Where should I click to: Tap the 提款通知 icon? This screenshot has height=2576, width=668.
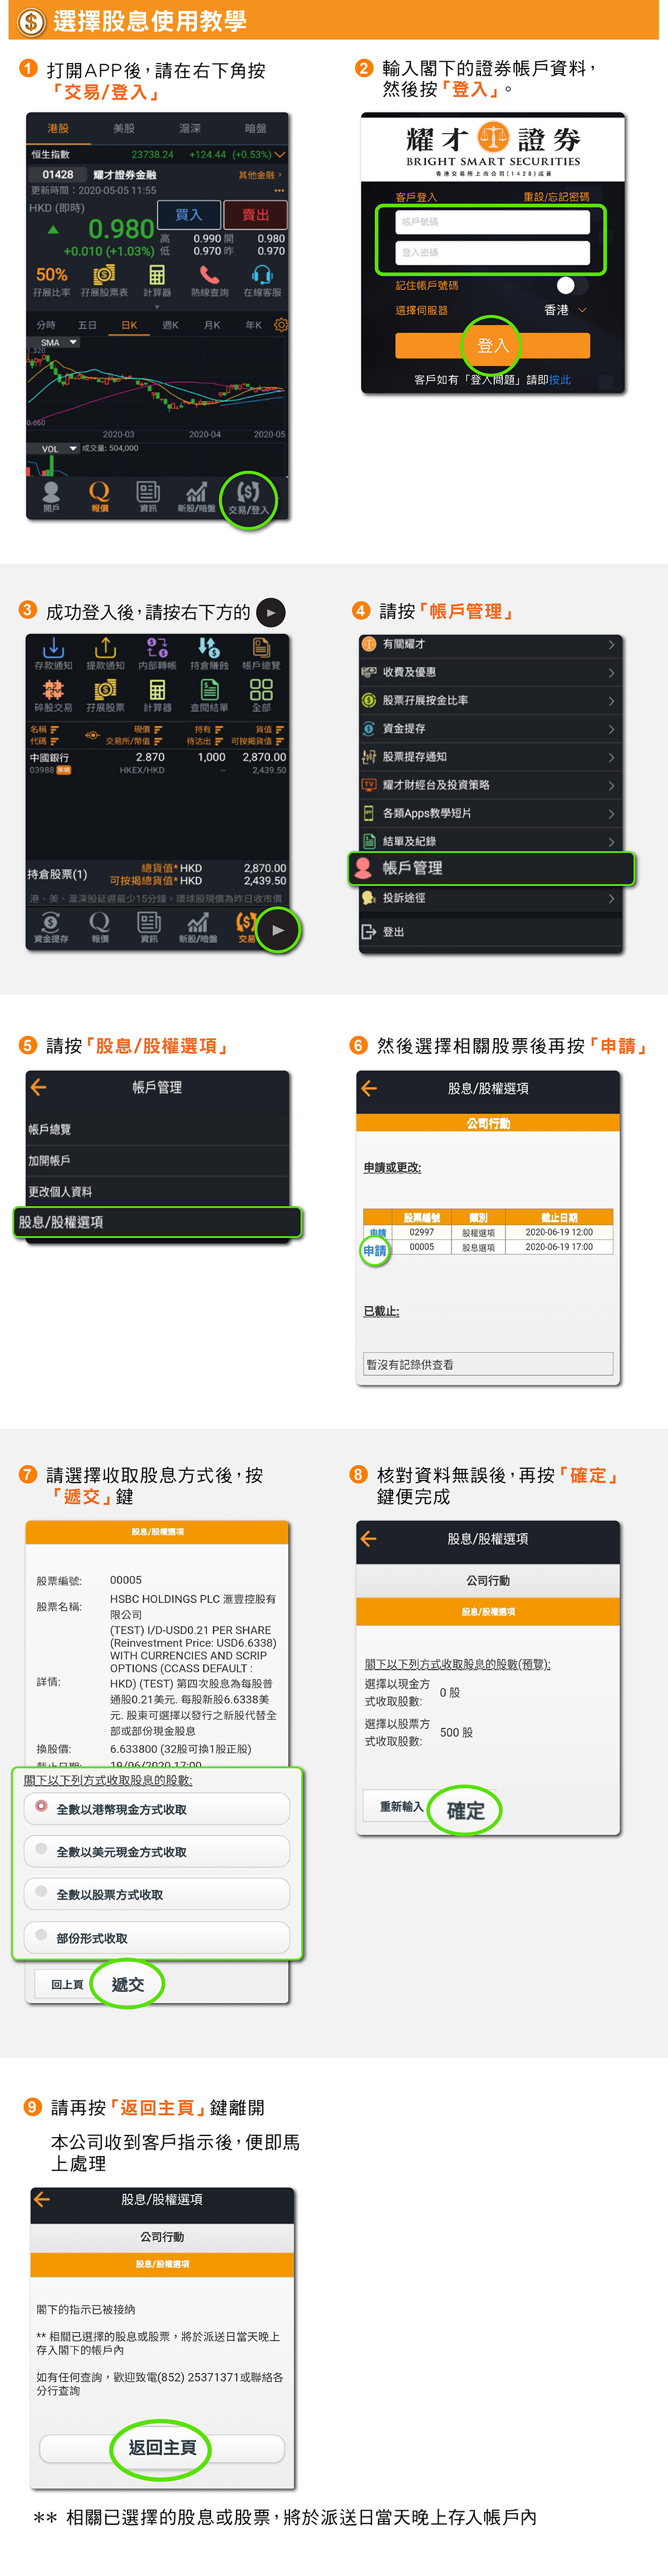pyautogui.click(x=105, y=654)
